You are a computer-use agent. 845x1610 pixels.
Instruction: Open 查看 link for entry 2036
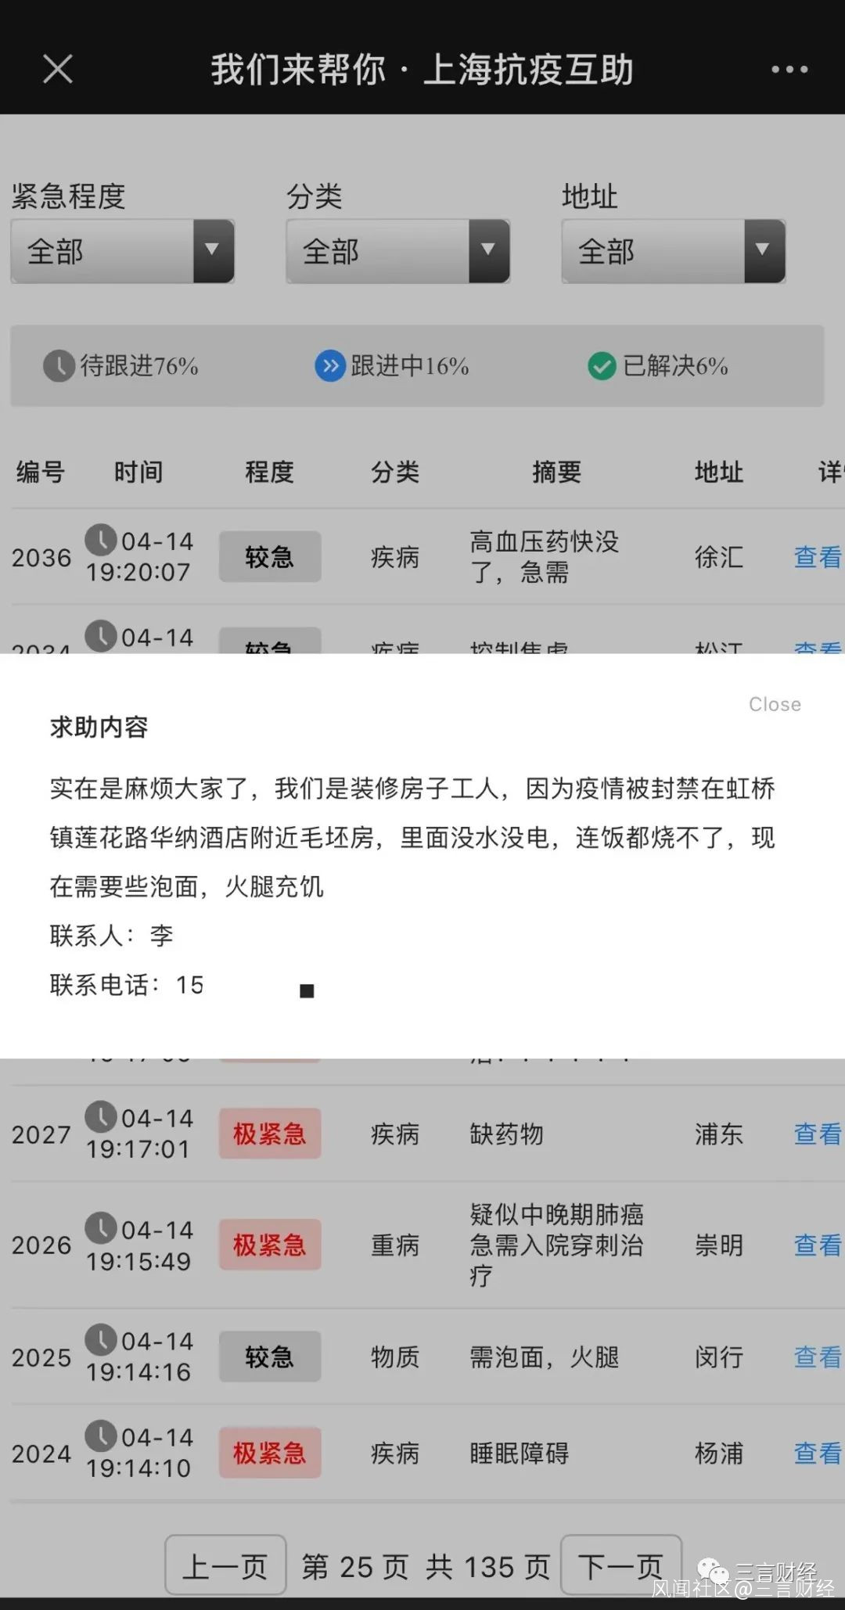click(818, 557)
